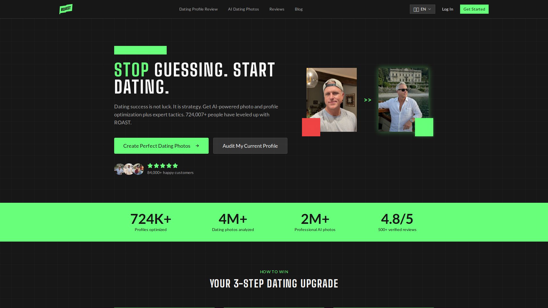
Task: Click Audit My Current Profile button
Action: pos(250,146)
